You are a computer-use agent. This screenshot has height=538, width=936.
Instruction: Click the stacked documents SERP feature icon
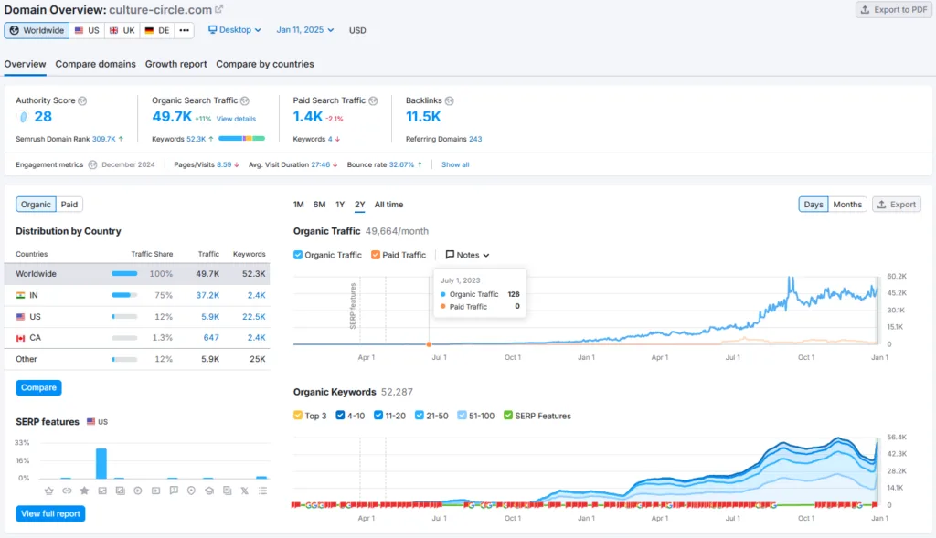(x=227, y=491)
